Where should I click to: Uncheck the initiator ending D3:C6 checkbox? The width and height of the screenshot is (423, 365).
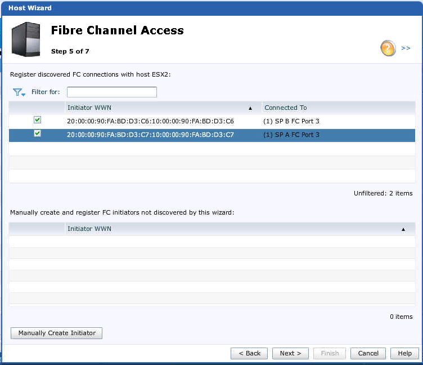point(37,119)
